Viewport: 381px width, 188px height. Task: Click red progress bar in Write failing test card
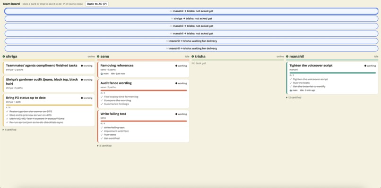coord(144,121)
